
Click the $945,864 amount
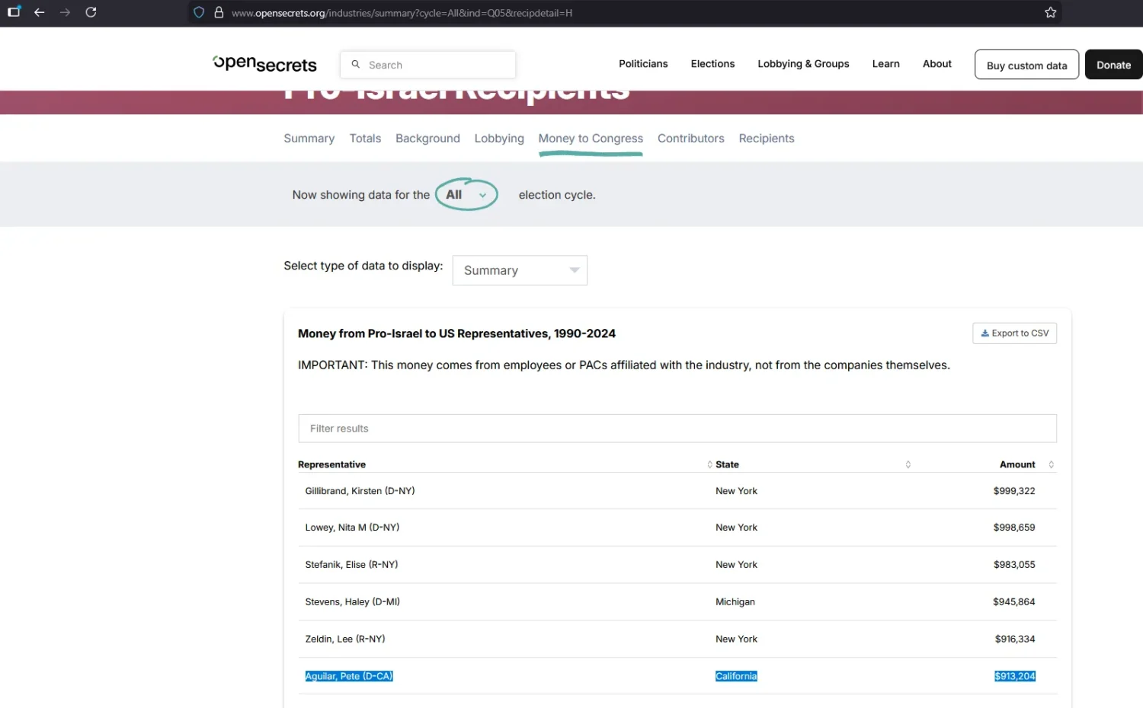point(1014,602)
